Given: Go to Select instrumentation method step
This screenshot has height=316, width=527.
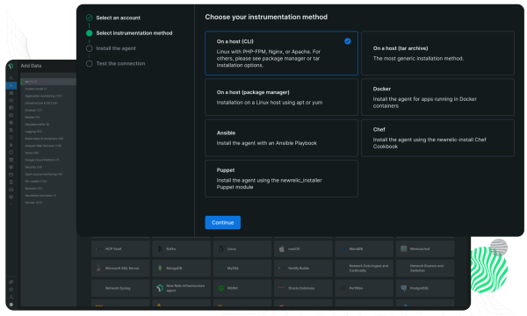Looking at the screenshot, I should coord(134,32).
